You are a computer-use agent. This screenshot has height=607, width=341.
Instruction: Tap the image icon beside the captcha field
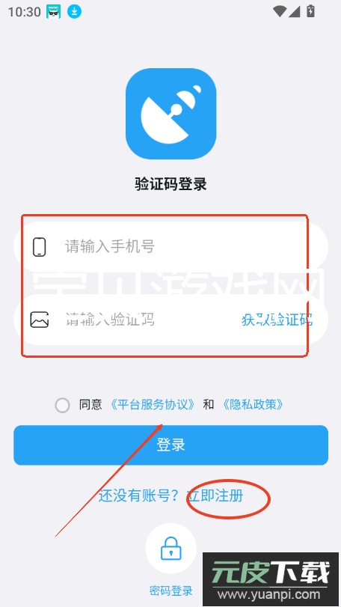click(40, 320)
